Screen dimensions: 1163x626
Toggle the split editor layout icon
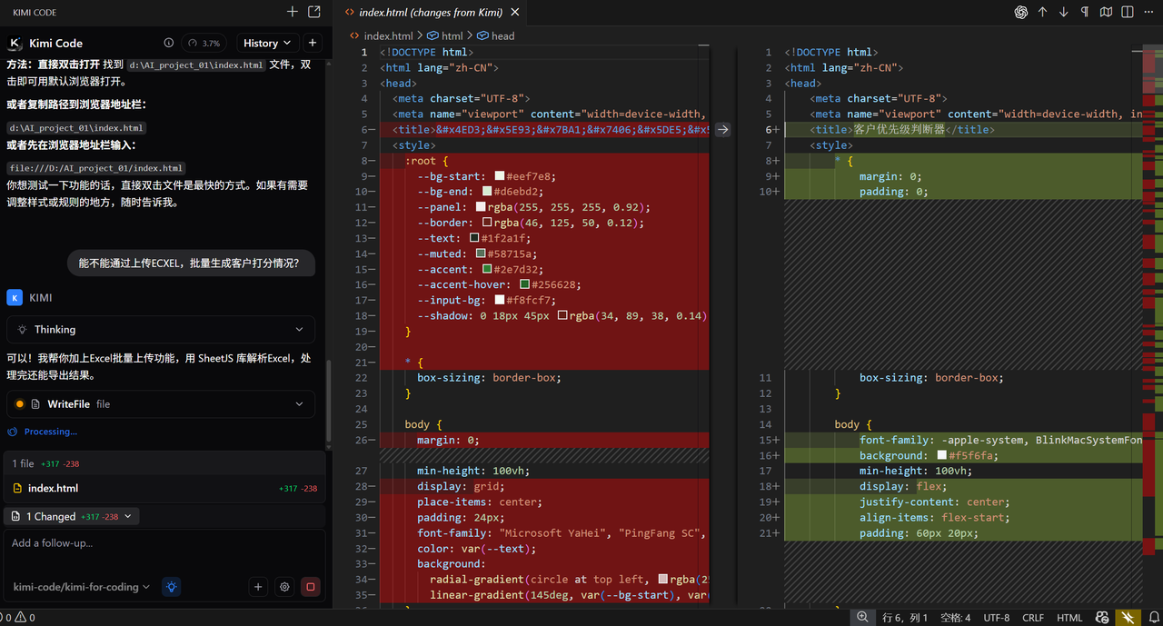tap(1127, 12)
